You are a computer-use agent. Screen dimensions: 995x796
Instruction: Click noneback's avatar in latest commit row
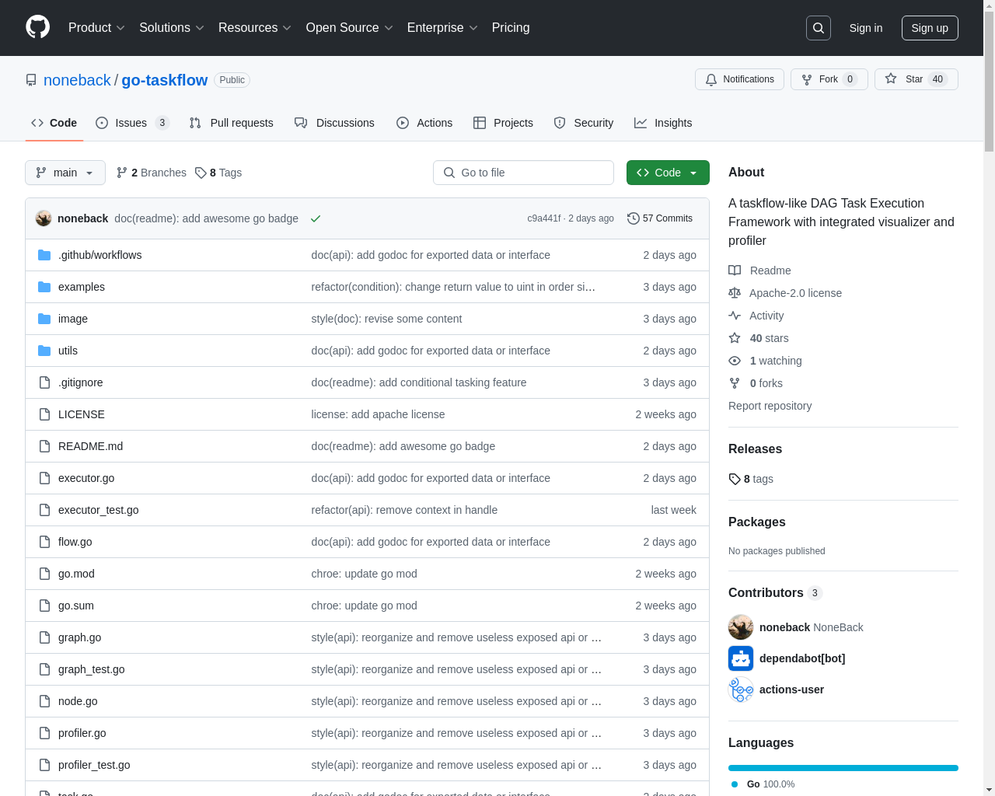click(44, 218)
